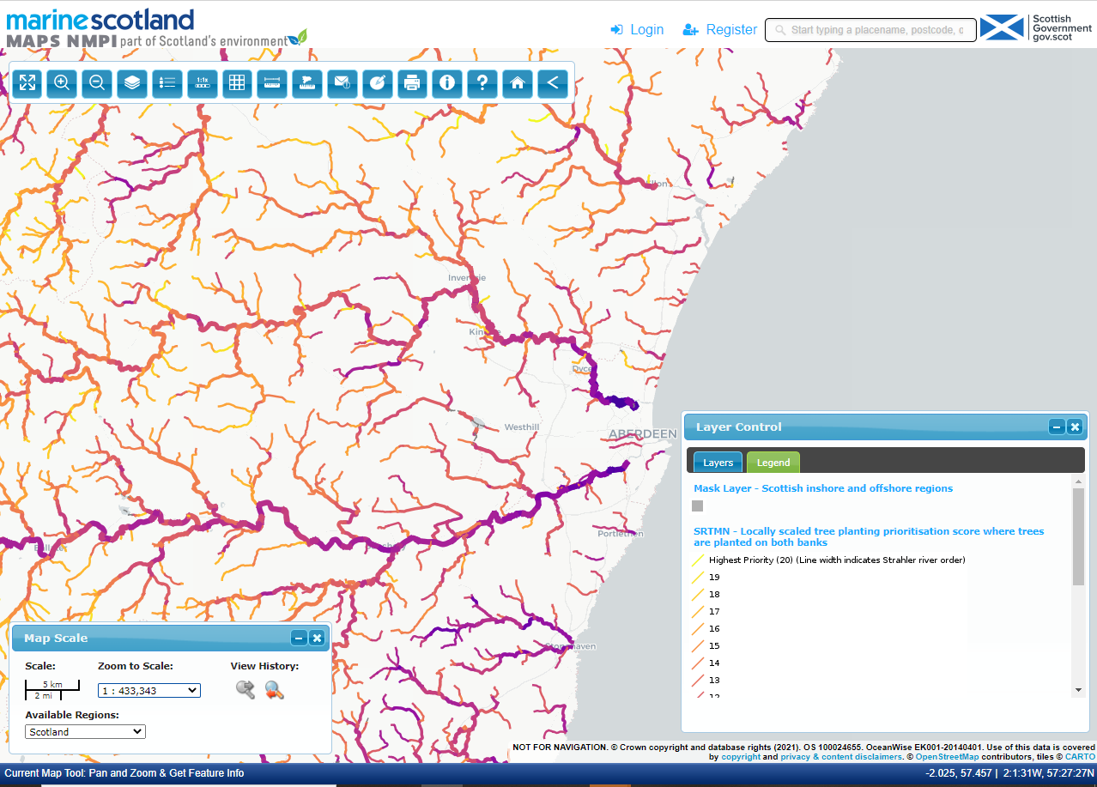Image resolution: width=1097 pixels, height=787 pixels.
Task: Click the grid icon in toolbar
Action: (x=237, y=82)
